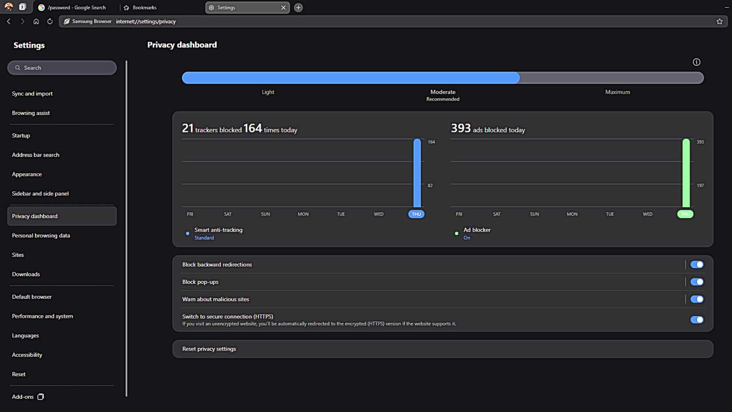Open Appearance settings
Image resolution: width=732 pixels, height=412 pixels.
tap(62, 174)
